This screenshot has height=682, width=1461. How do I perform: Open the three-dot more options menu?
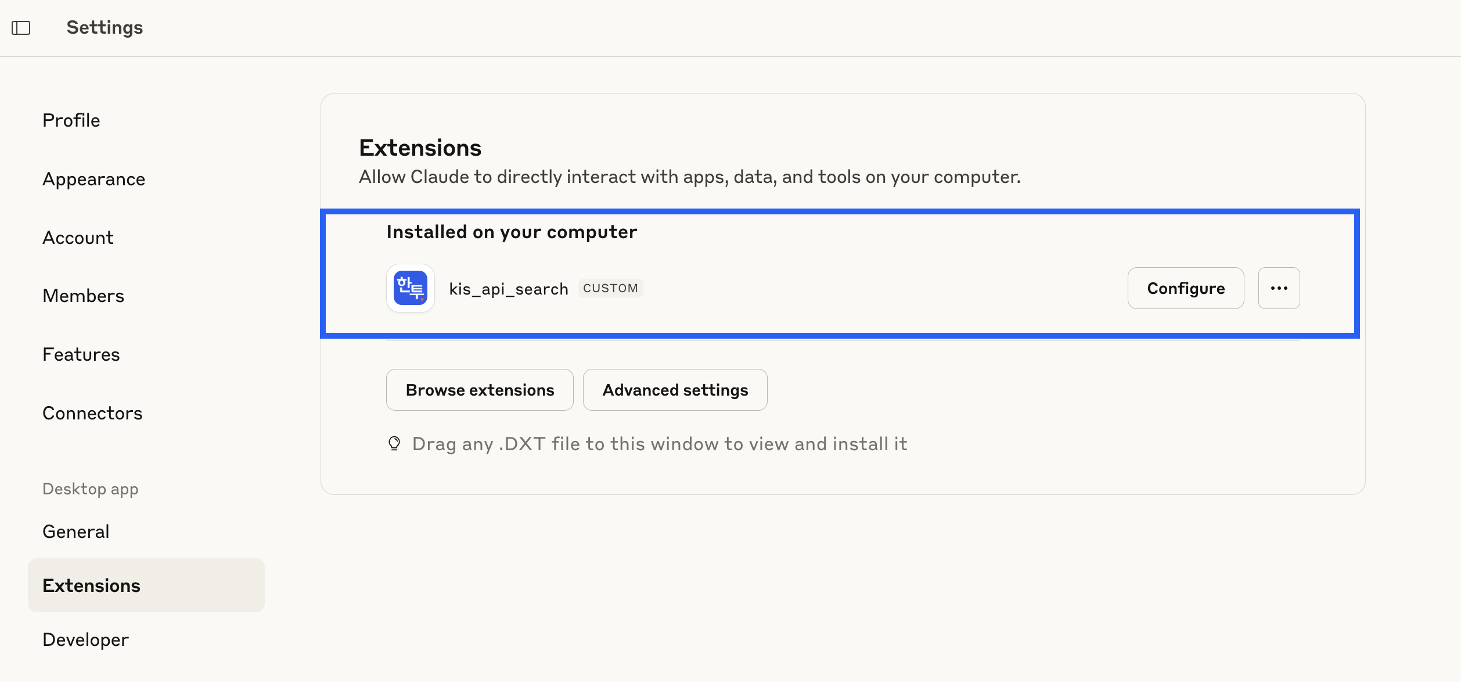1279,288
